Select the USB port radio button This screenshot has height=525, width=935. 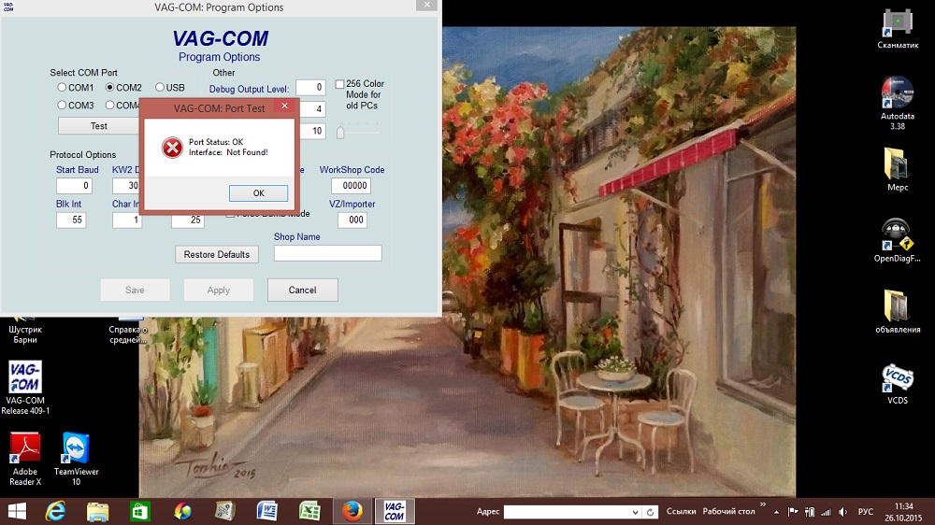[159, 87]
